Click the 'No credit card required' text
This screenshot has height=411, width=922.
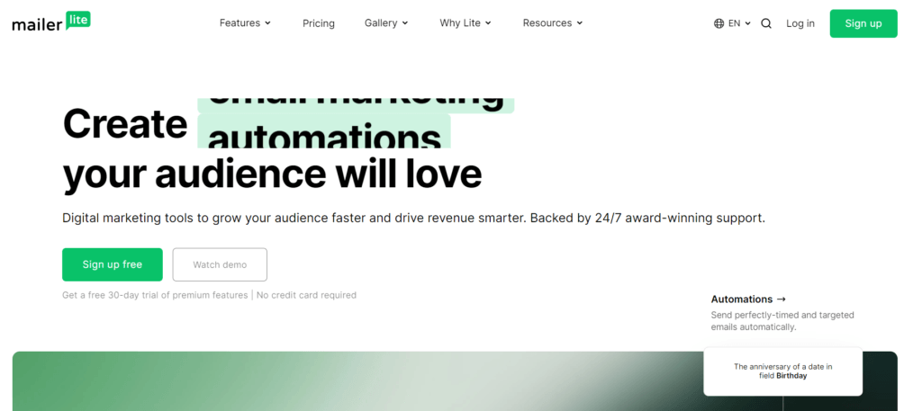point(306,295)
